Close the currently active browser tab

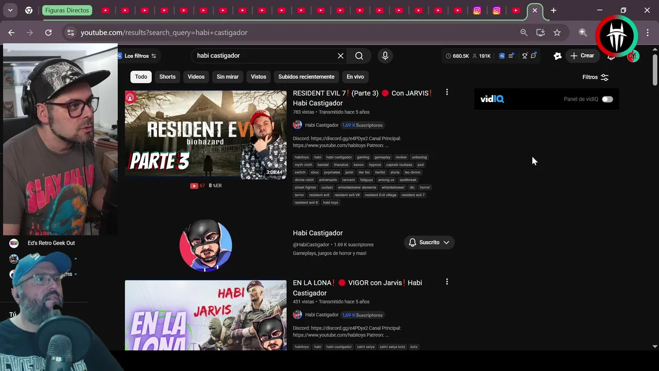tap(535, 10)
